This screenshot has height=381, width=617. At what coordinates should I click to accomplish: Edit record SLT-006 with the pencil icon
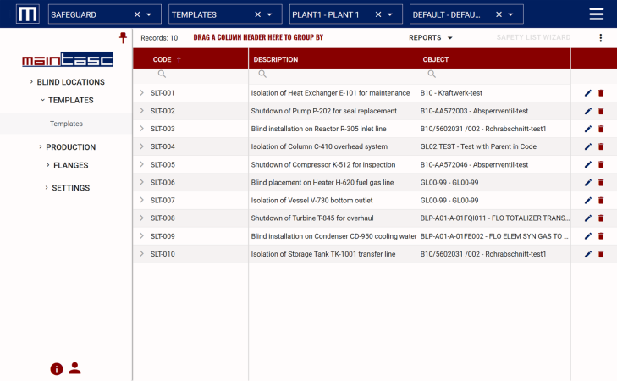click(x=588, y=183)
